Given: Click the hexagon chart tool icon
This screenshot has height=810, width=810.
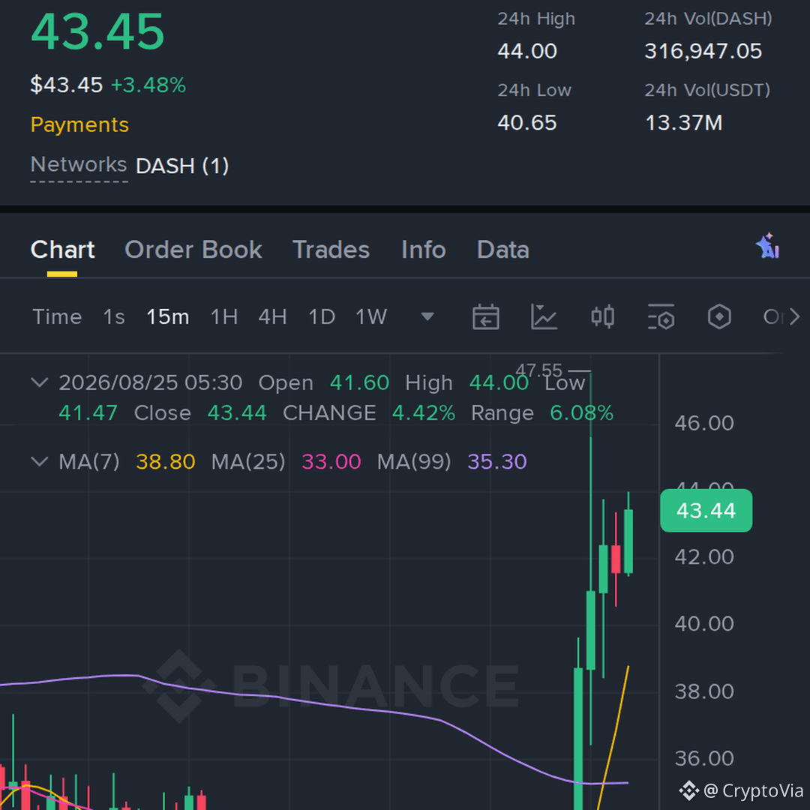Looking at the screenshot, I should click(719, 316).
